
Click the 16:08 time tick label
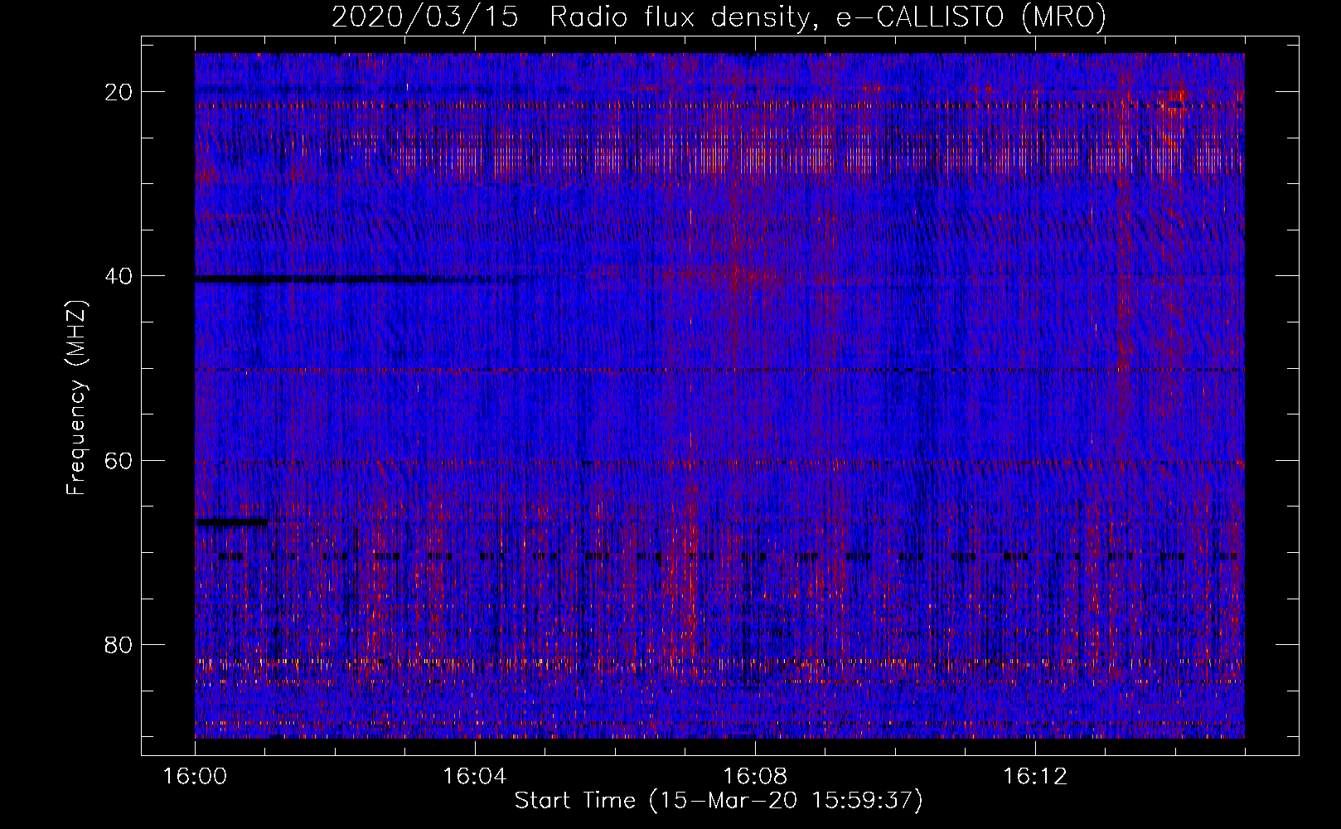click(754, 777)
